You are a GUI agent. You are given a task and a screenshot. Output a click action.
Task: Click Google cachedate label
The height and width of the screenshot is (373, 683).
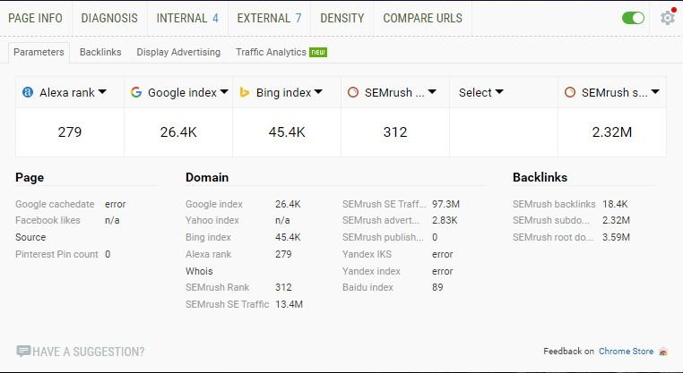pos(55,204)
